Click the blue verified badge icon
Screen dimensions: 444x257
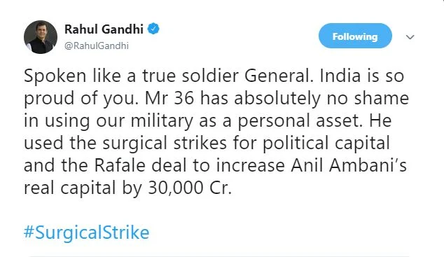(153, 29)
